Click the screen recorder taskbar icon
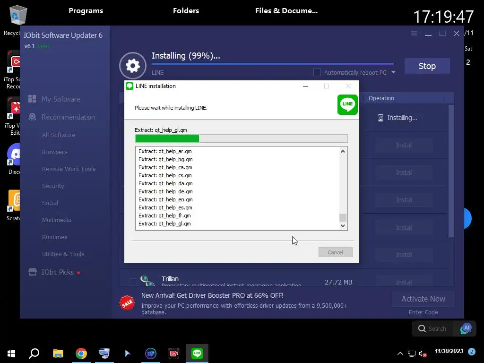This screenshot has width=484, height=363. (174, 354)
